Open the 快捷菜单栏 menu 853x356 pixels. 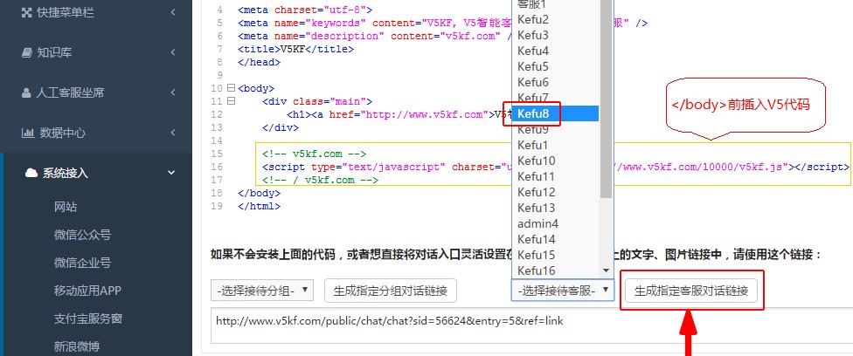click(96, 12)
